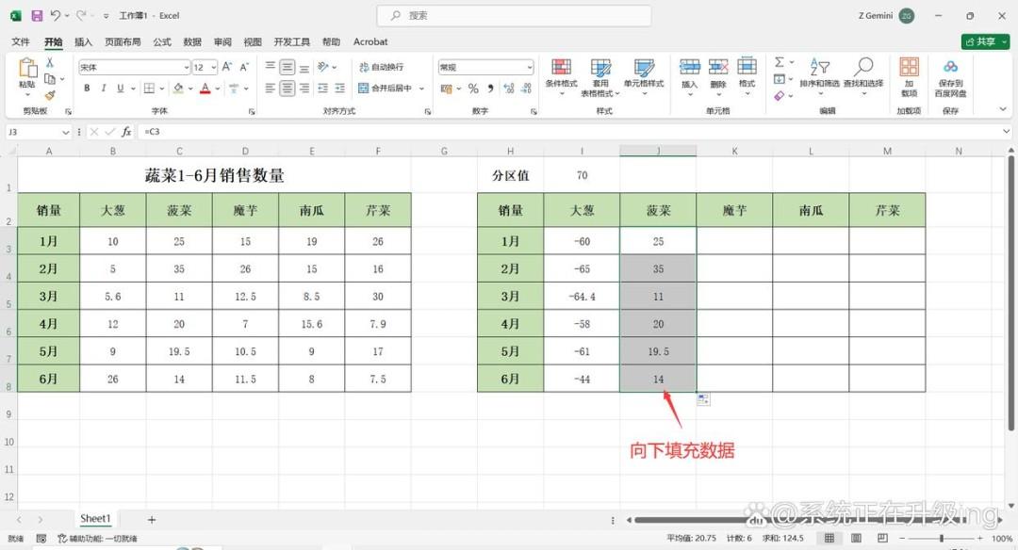Toggle Italic formatting
Viewport: 1018px width, 550px height.
coord(104,89)
